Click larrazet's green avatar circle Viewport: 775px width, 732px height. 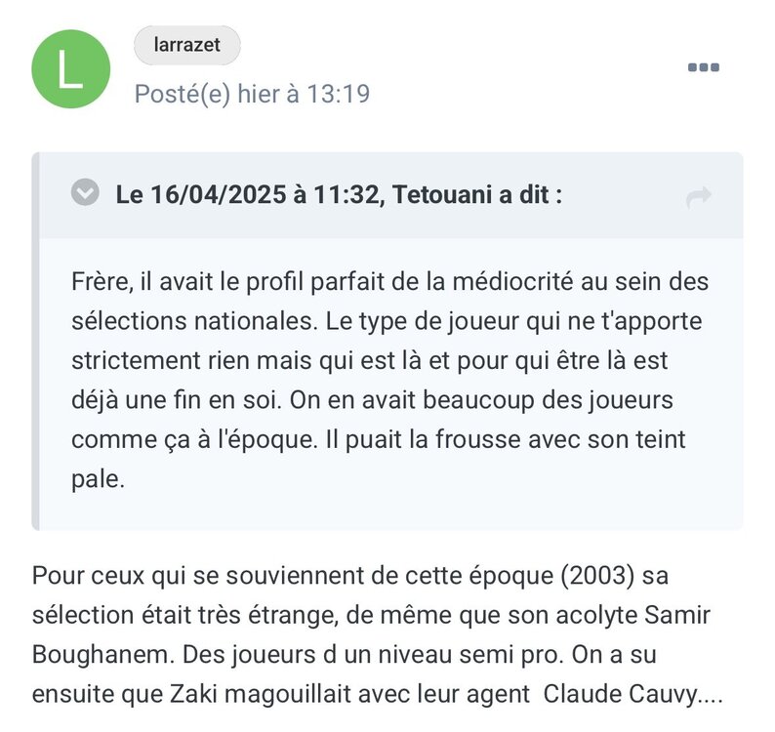click(x=70, y=68)
